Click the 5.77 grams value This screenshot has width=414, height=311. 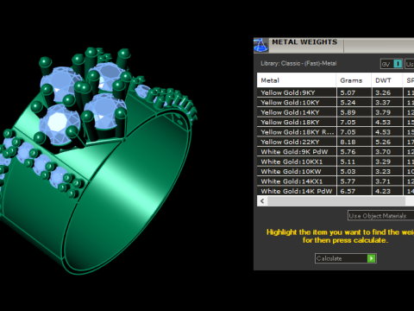coord(348,181)
